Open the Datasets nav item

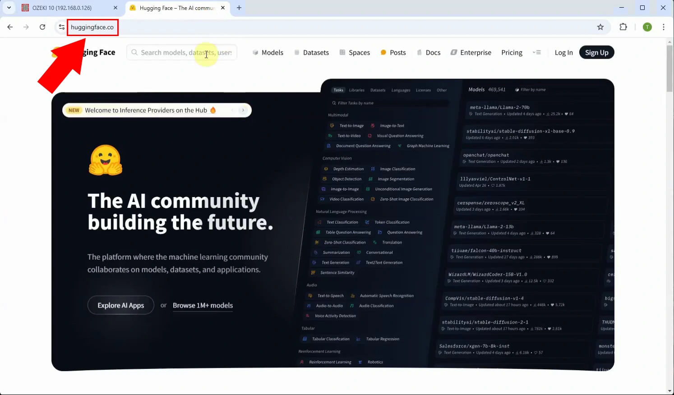point(311,52)
